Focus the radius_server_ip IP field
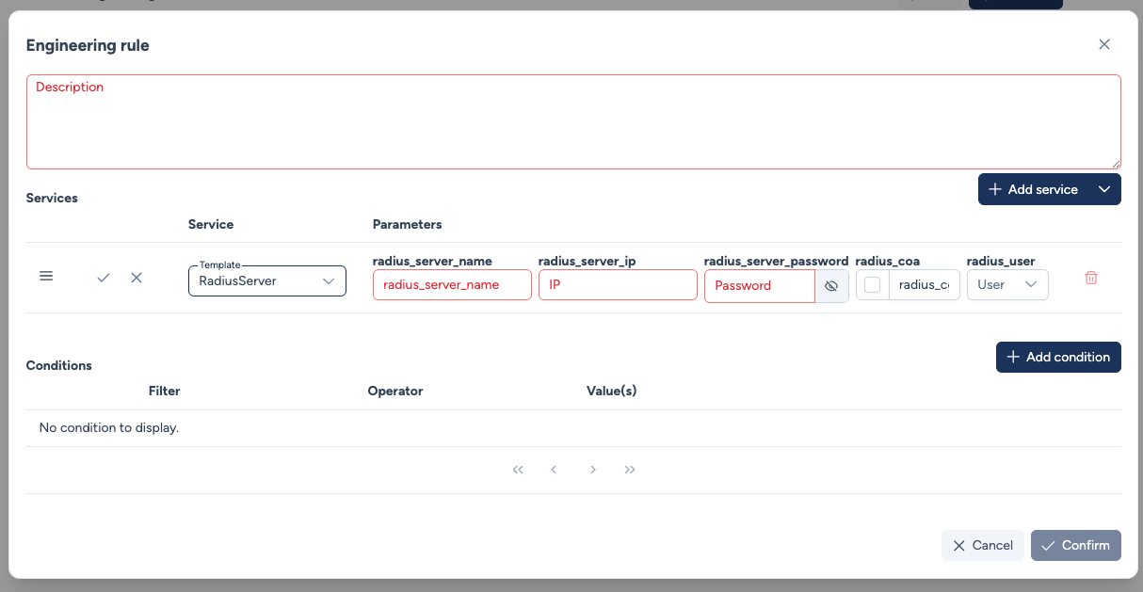This screenshot has height=592, width=1143. pyautogui.click(x=618, y=284)
